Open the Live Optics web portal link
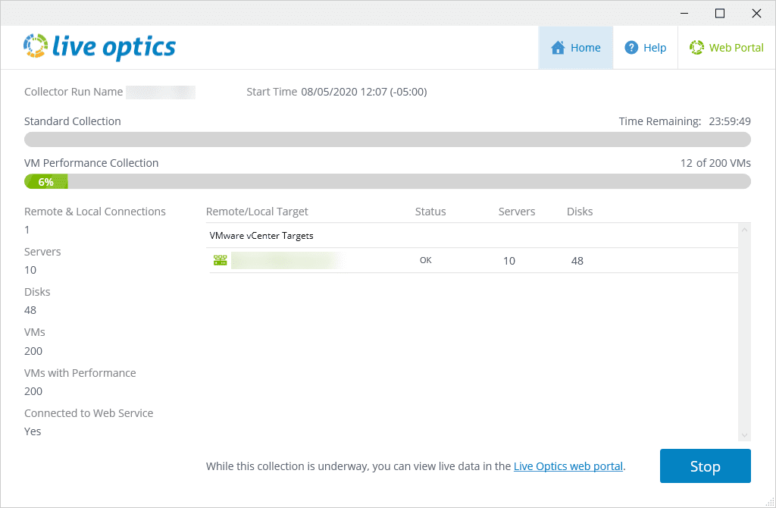776x508 pixels. (x=568, y=466)
